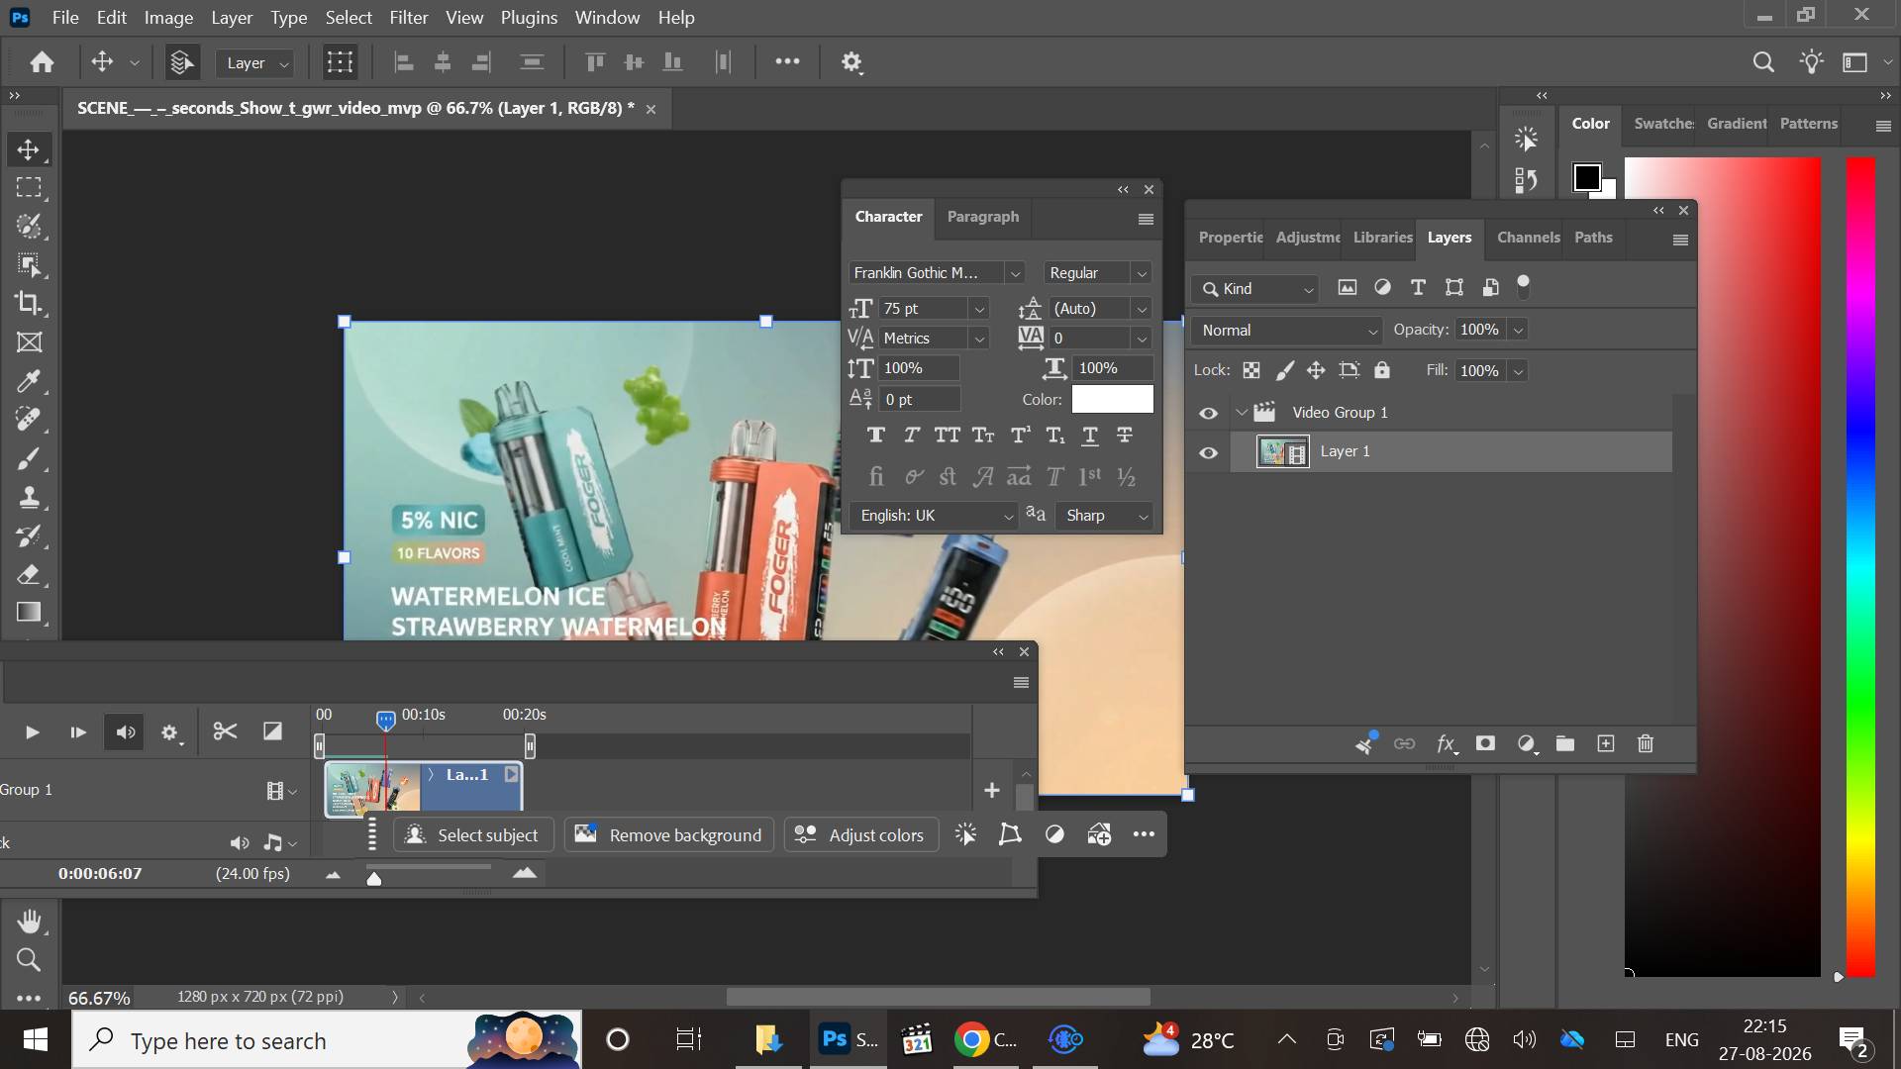Hide the Layer 1 visibility eye

click(x=1208, y=452)
